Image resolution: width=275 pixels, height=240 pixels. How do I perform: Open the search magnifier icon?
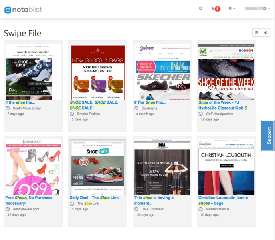tap(201, 9)
